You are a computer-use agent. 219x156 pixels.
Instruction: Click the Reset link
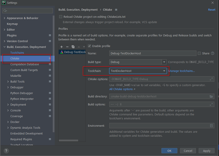point(212,10)
